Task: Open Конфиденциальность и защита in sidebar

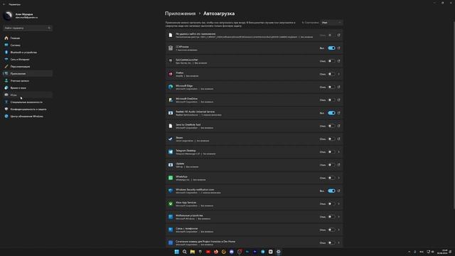Action: pos(28,109)
